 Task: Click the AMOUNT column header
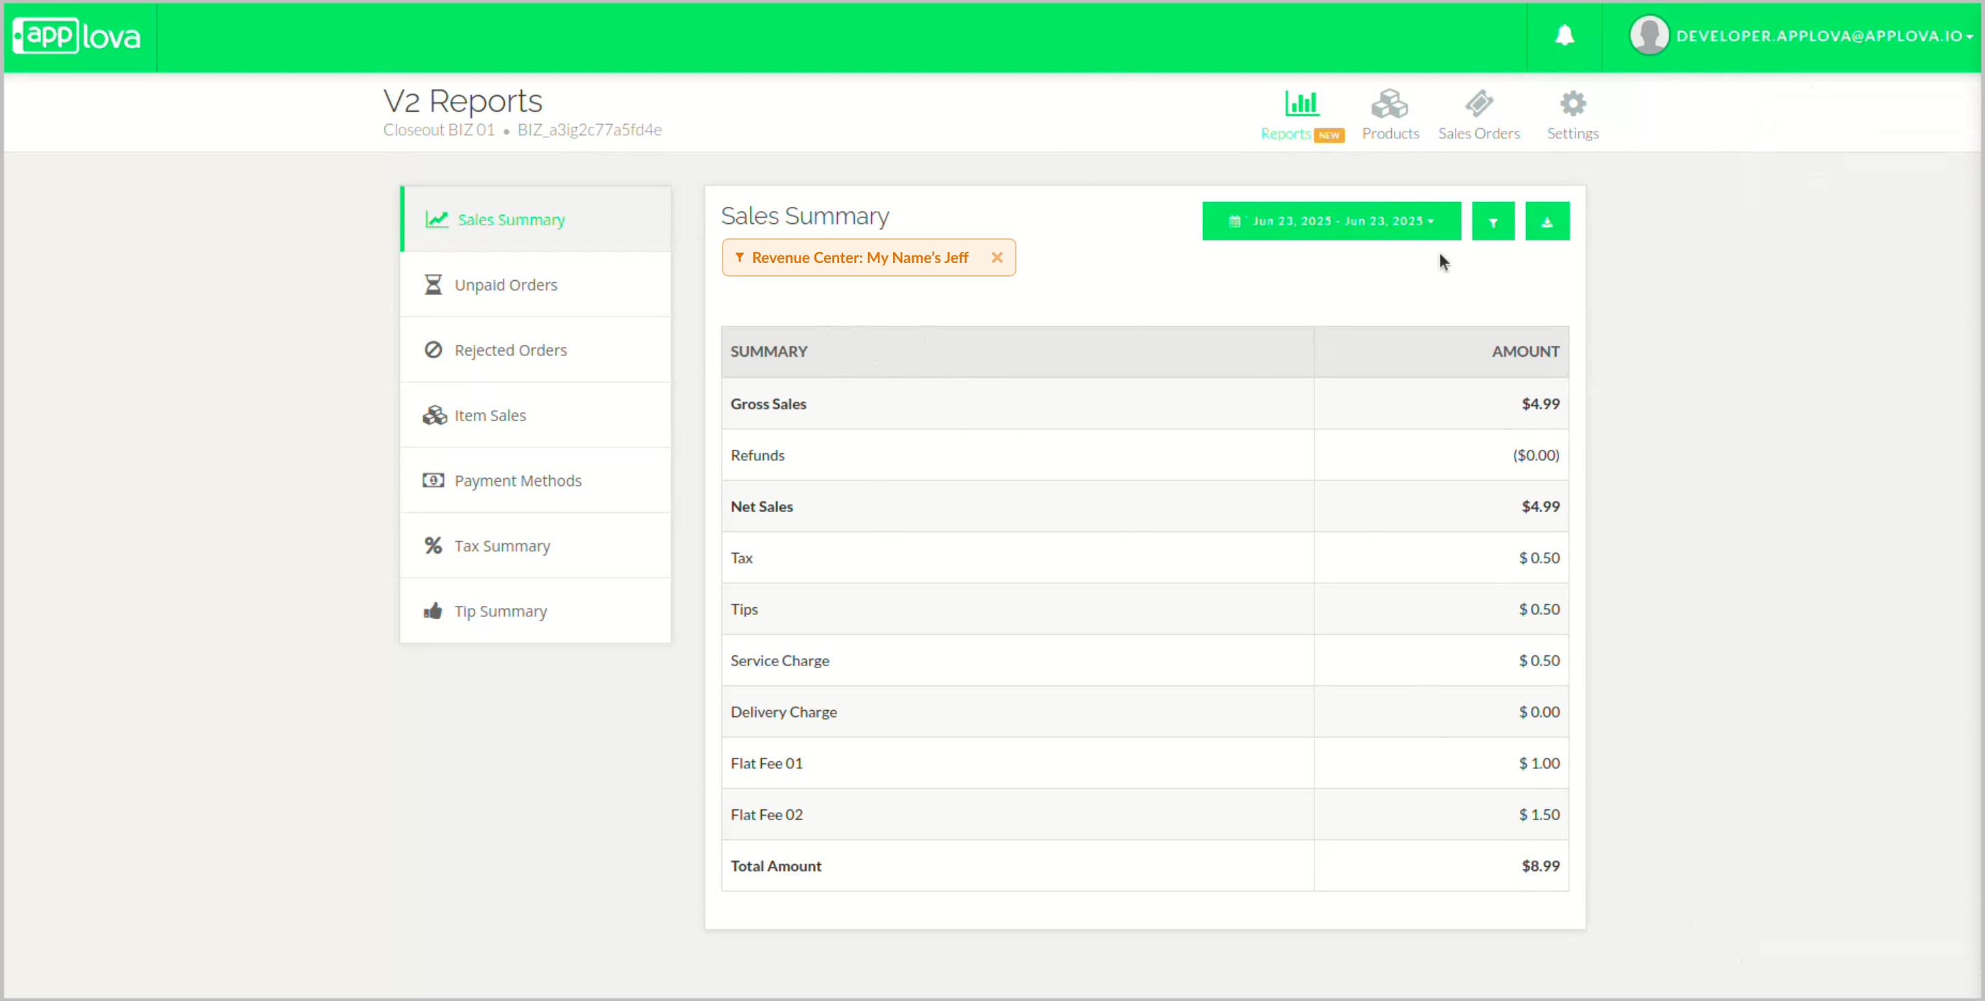click(1441, 352)
